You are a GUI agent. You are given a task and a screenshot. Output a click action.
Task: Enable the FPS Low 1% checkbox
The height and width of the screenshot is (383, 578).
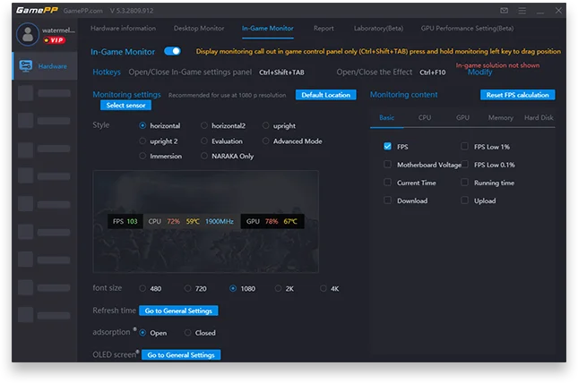tap(465, 146)
